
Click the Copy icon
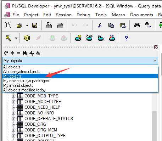[111, 25]
